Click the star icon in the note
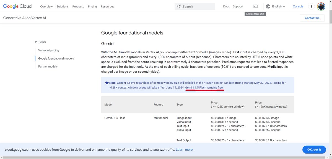The width and height of the screenshot is (332, 159). [107, 83]
